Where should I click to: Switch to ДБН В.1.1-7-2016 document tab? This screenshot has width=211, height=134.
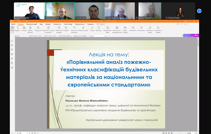[x=81, y=36]
